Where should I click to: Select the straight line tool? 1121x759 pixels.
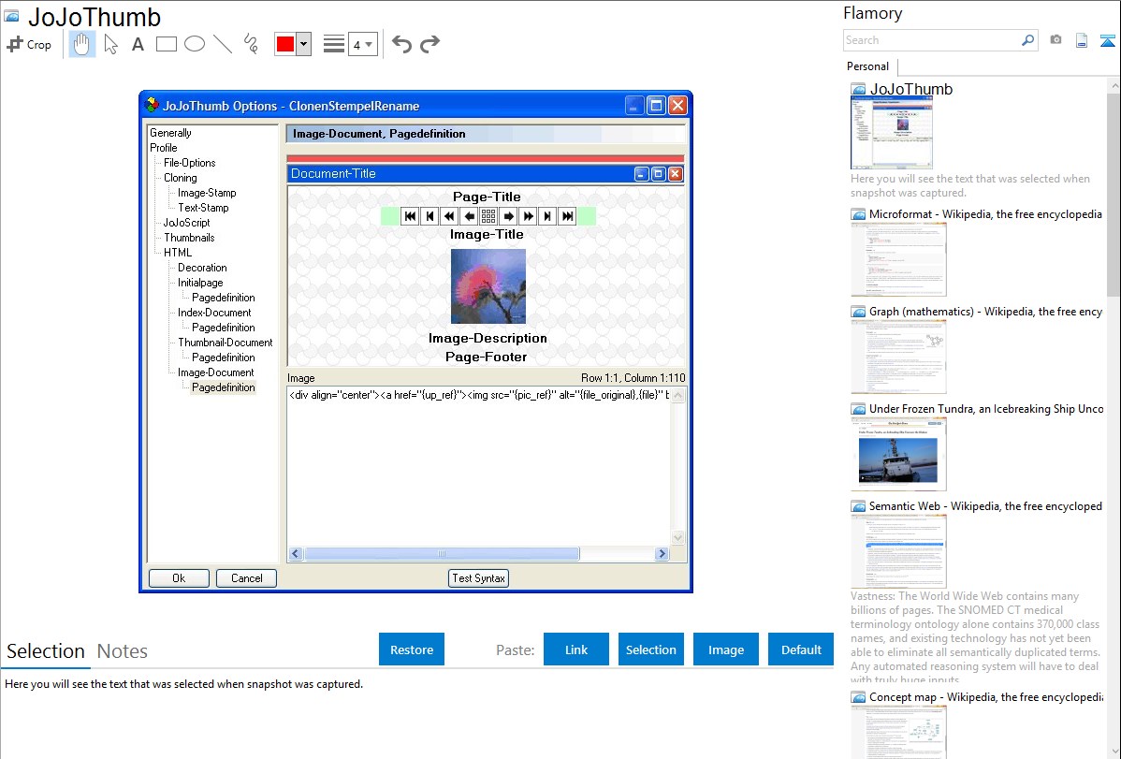[x=223, y=44]
